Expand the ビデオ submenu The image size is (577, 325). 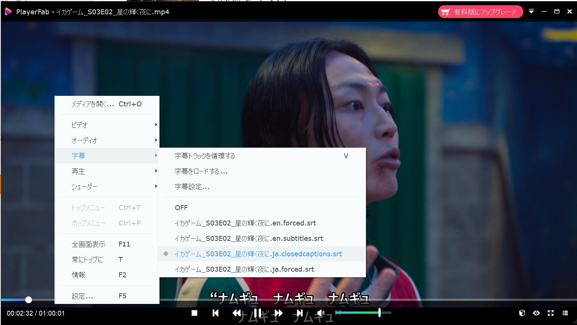pyautogui.click(x=107, y=125)
